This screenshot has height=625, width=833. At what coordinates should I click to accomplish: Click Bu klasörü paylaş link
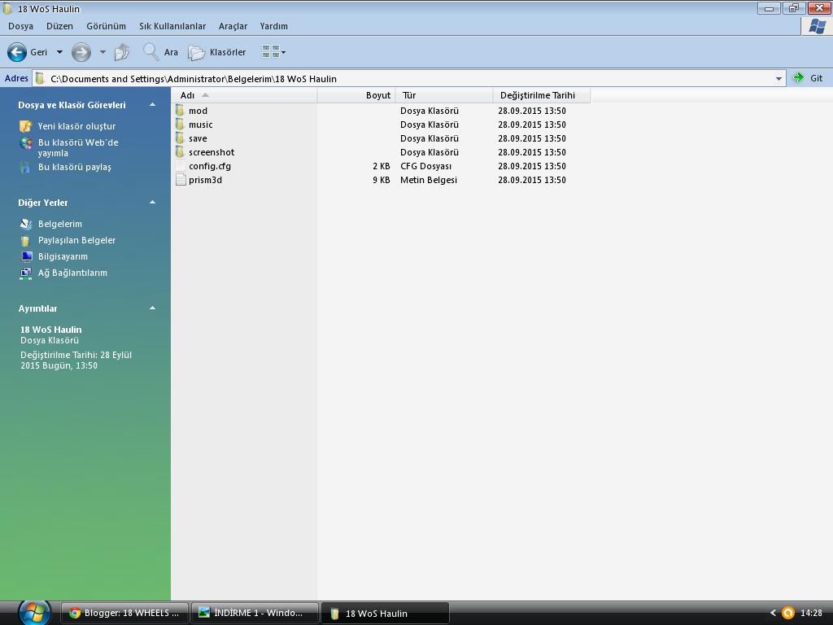(74, 167)
